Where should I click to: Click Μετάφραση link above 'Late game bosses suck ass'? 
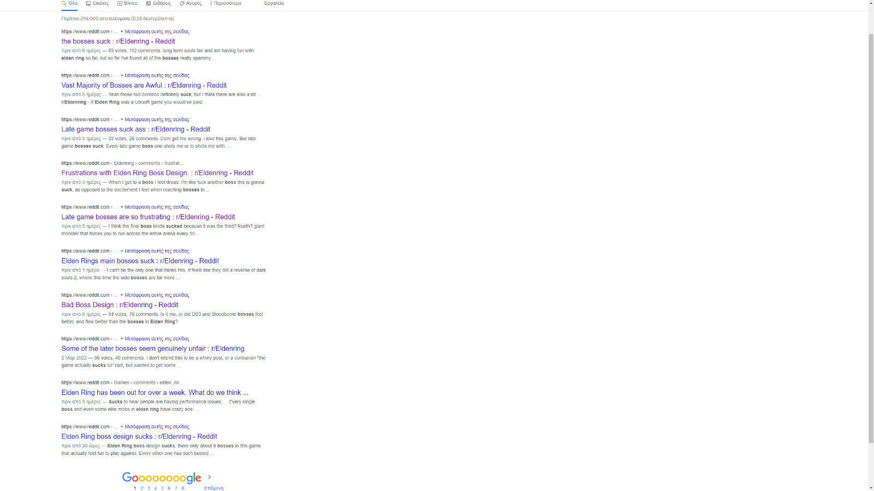click(157, 119)
